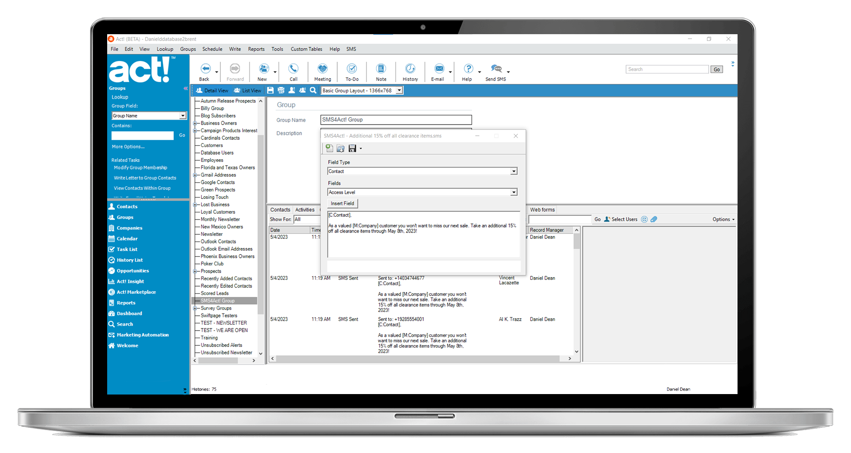Click the Contains lookup input field
The height and width of the screenshot is (453, 851).
click(142, 135)
